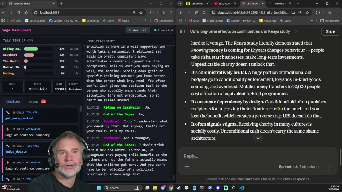Viewport: 342px width, 192px height.
Task: Open the chat title dropdown menu
Action: coord(296,31)
